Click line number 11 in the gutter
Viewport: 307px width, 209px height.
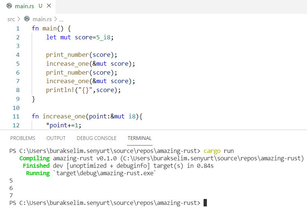(x=16, y=117)
